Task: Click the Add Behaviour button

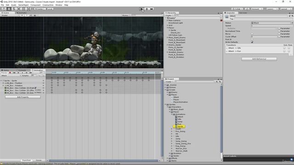Action: (x=259, y=59)
